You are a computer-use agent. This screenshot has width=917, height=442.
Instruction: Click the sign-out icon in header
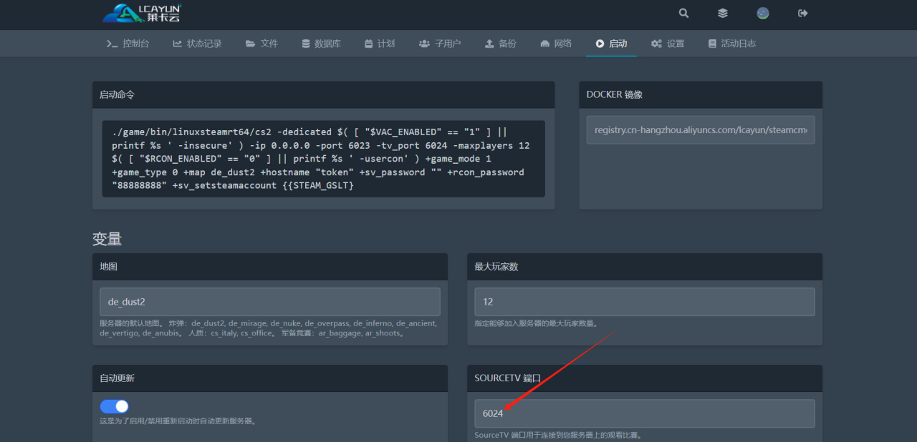(803, 13)
